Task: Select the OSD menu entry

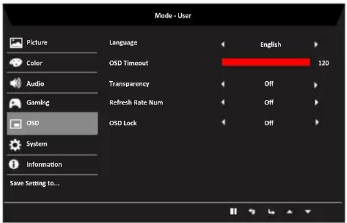Action: coord(52,124)
